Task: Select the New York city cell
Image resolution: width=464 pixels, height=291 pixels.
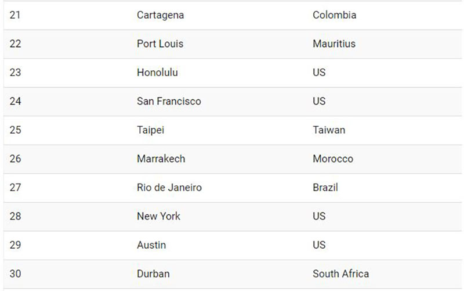Action: [158, 216]
